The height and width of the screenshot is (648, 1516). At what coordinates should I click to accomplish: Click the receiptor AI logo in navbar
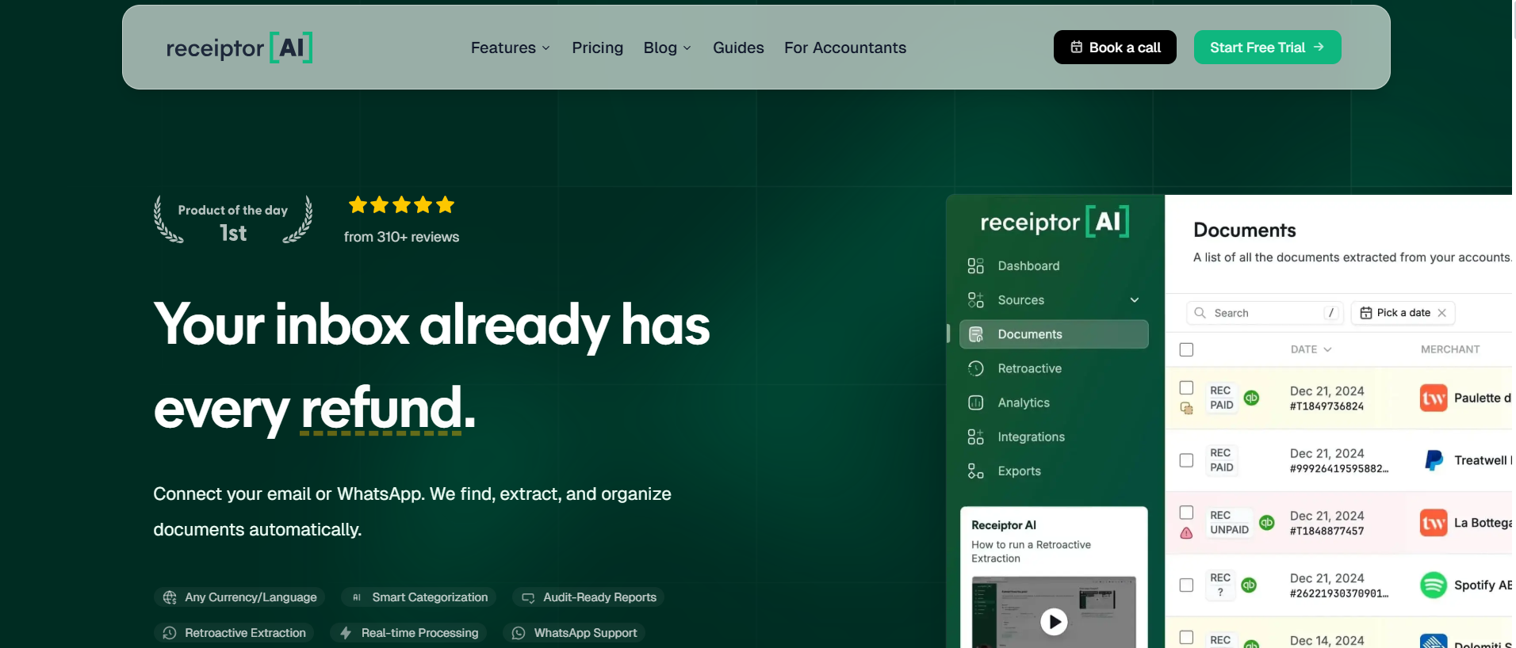pos(239,48)
